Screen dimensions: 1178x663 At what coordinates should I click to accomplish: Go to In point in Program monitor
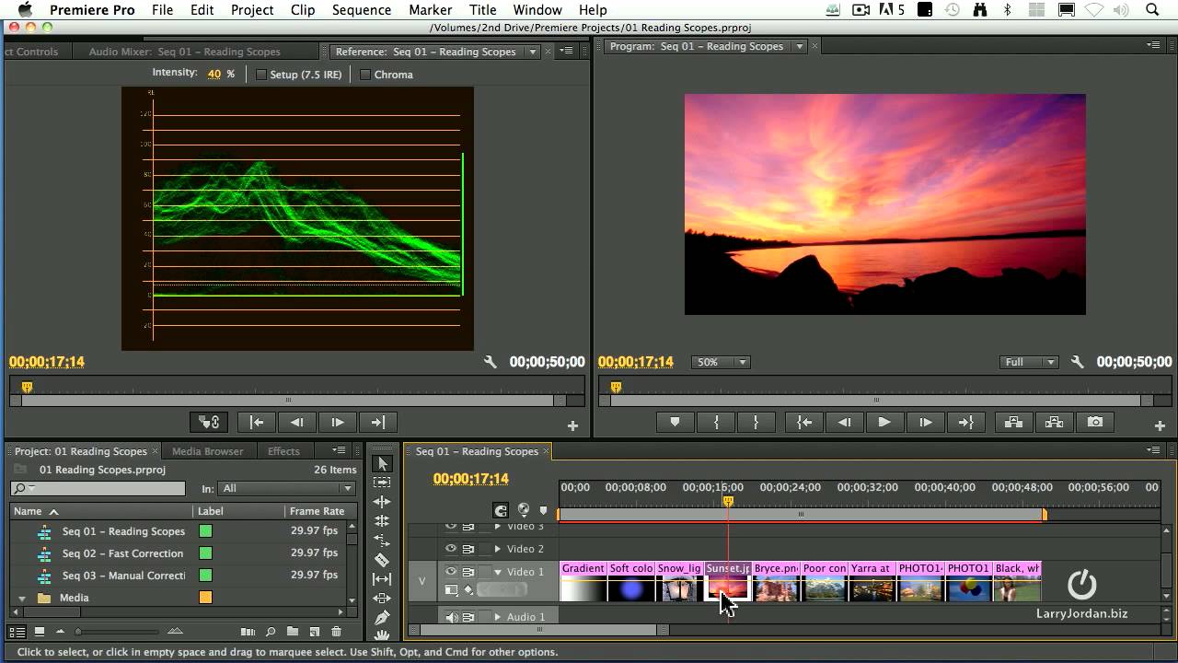click(804, 422)
